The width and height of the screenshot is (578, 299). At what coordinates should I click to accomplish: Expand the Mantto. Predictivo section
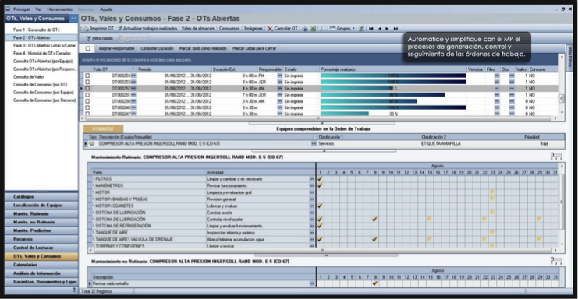click(41, 230)
